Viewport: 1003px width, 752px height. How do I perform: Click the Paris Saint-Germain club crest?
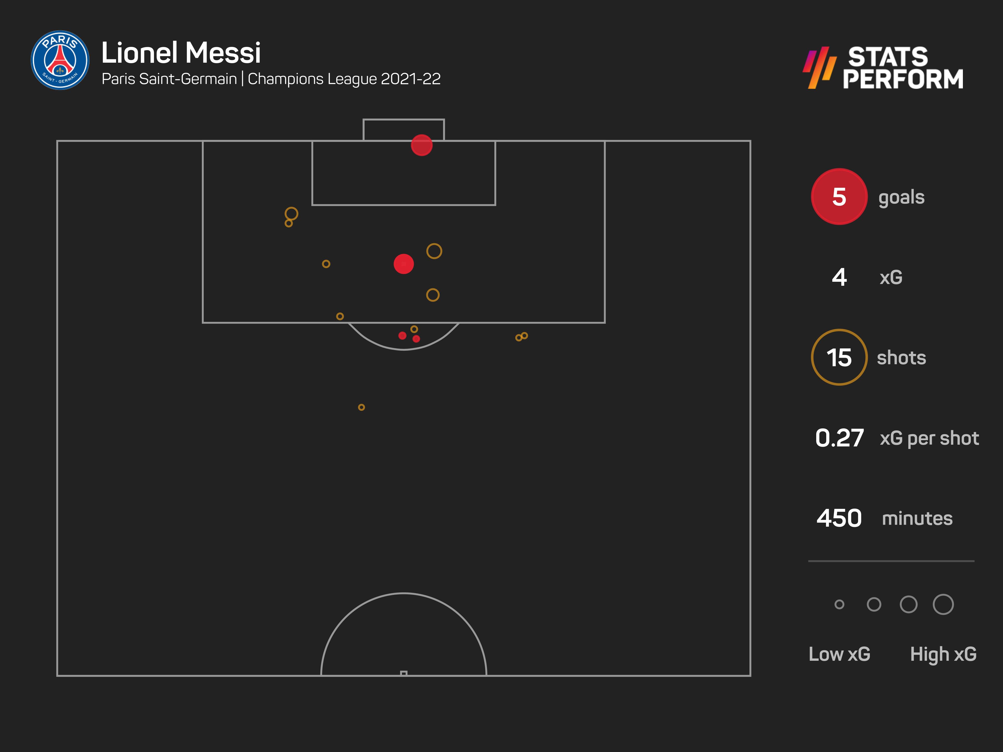click(x=60, y=60)
